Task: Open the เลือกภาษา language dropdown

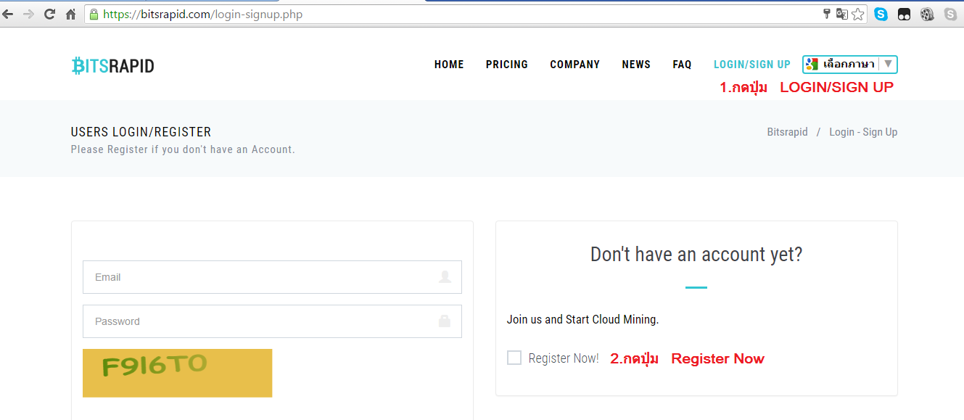Action: tap(850, 64)
